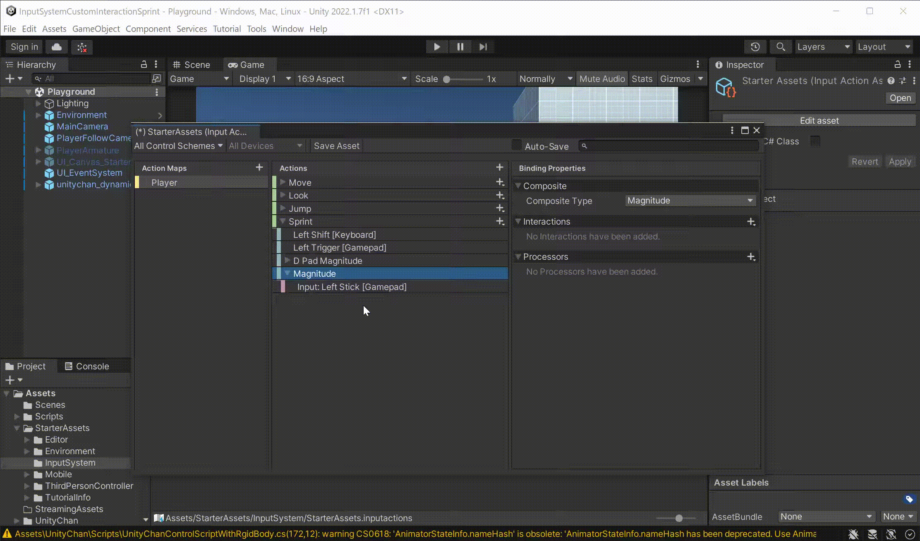Expand the D Pad Magnitude binding
The width and height of the screenshot is (920, 541).
pyautogui.click(x=287, y=260)
